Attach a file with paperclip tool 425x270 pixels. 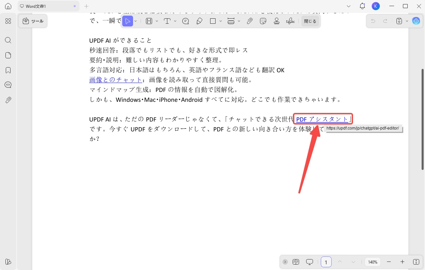pos(250,21)
